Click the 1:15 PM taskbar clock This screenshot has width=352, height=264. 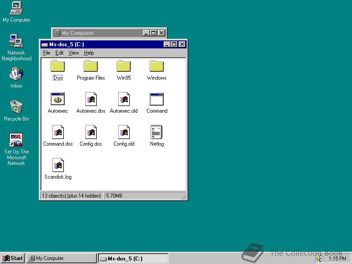337,259
